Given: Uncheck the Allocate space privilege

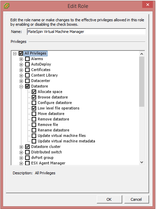Looking at the screenshot, I should pyautogui.click(x=34, y=92).
